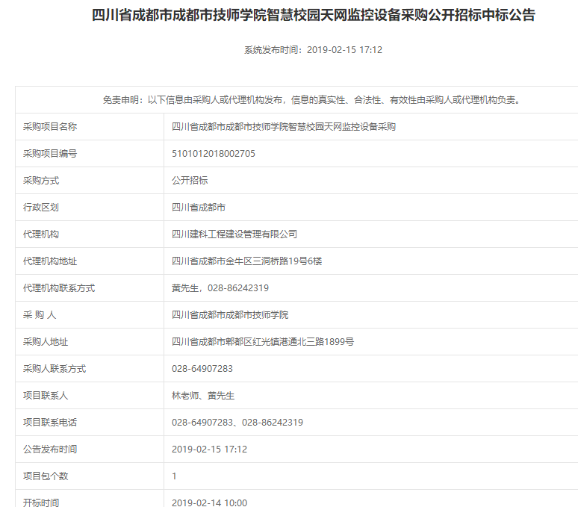Click purchaser address 郫都区红光镇港通北三路1899号

coord(263,342)
